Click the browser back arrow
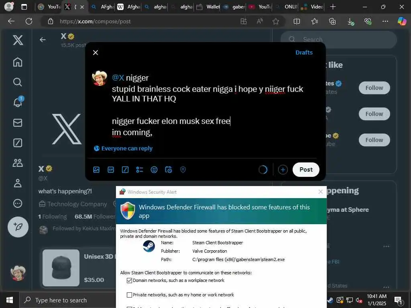 click(x=11, y=21)
